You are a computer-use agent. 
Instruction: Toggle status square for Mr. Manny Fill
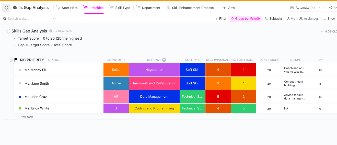click(x=20, y=70)
